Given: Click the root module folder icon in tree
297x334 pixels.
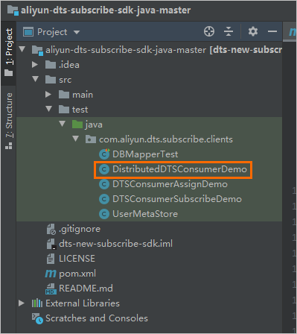Looking at the screenshot, I should click(x=37, y=51).
